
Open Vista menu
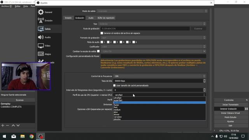click(x=25, y=6)
